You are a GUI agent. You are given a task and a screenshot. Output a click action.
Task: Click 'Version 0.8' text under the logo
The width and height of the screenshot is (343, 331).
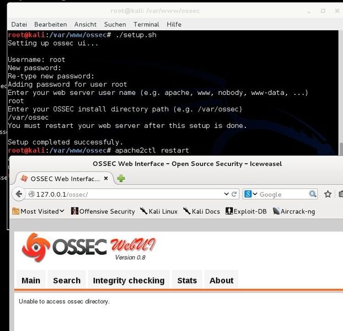point(130,257)
